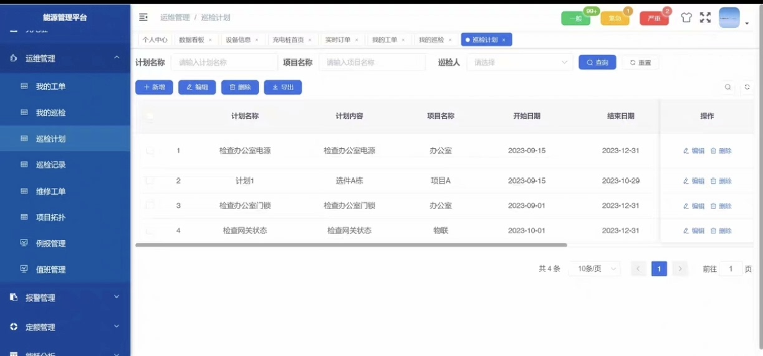Screen dimensions: 763x356
Task: Toggle the select-all header checkbox
Action: (150, 116)
